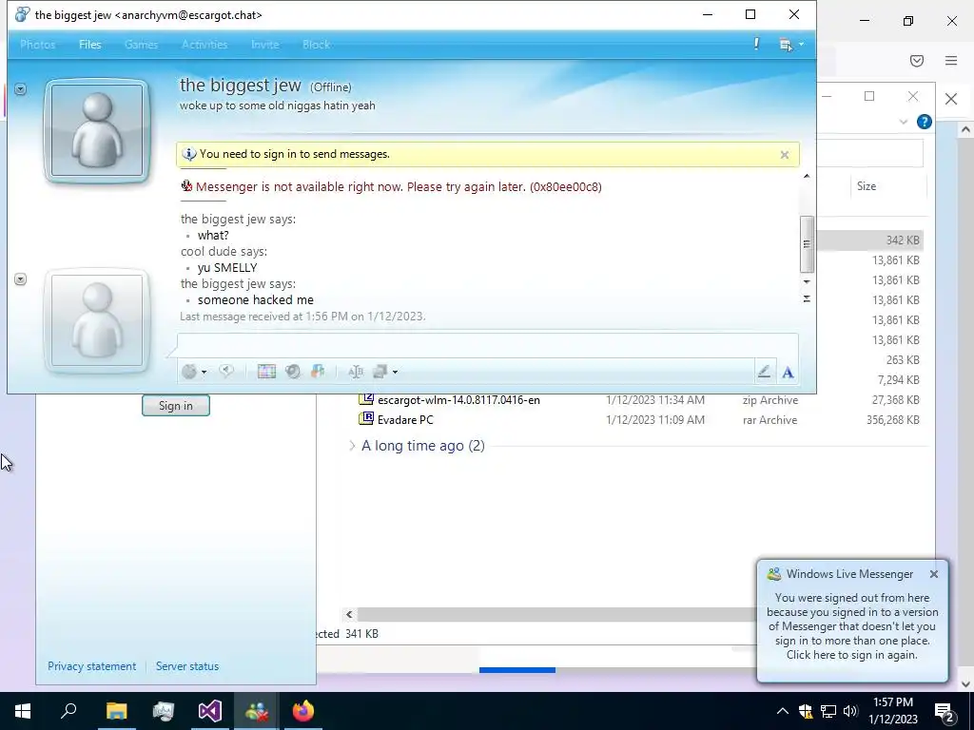Click the network tray icon
The width and height of the screenshot is (974, 730).
click(828, 711)
